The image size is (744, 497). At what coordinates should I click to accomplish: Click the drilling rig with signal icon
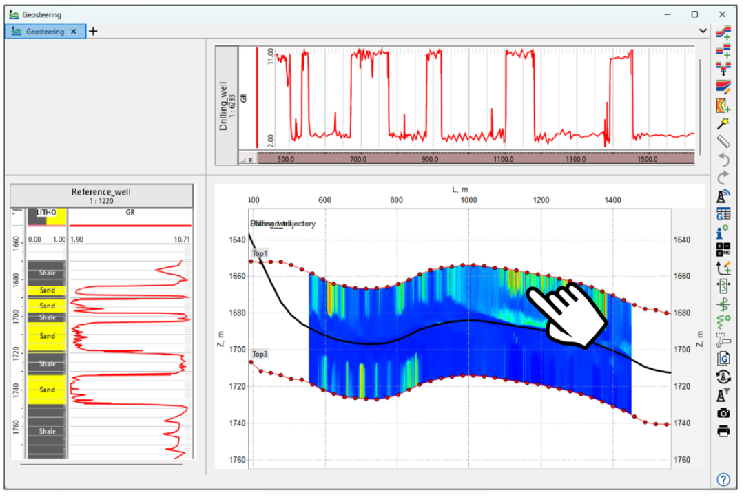(x=723, y=196)
